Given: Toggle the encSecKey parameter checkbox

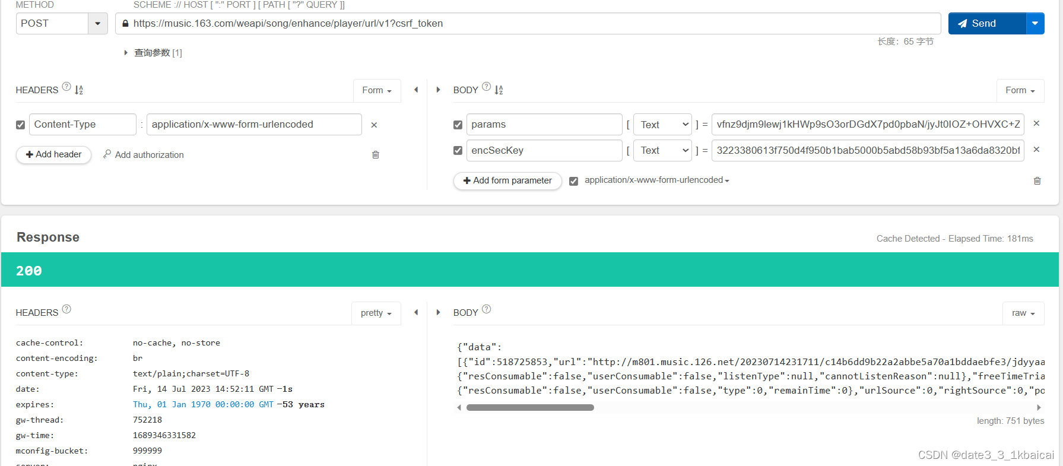Looking at the screenshot, I should tap(458, 151).
